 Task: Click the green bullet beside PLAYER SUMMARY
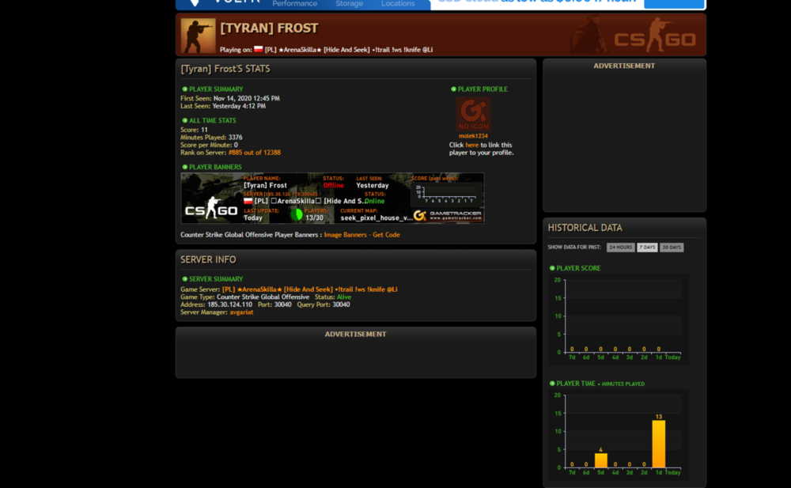click(184, 89)
